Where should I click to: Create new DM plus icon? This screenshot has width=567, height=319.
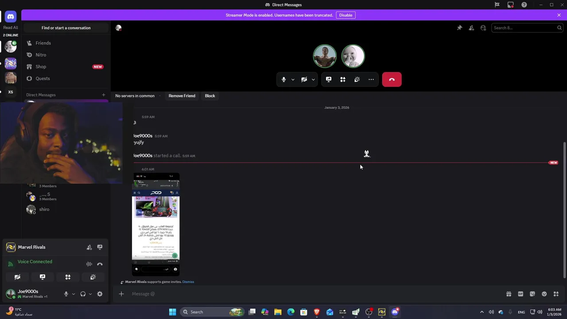(x=104, y=95)
